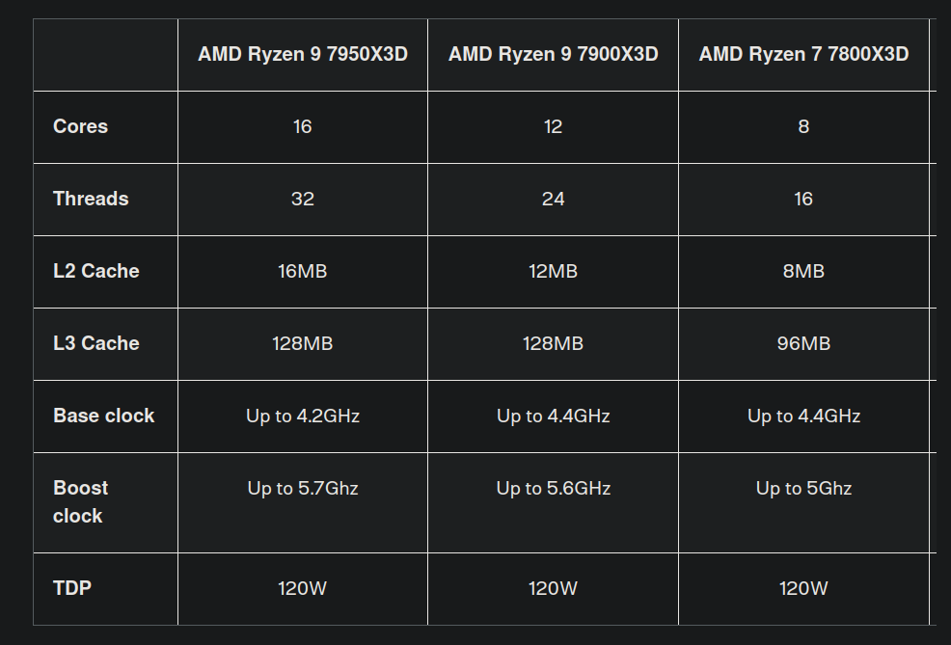Select the Up to 4.2GHz base clock cell
Viewport: 951px width, 645px height.
point(303,416)
